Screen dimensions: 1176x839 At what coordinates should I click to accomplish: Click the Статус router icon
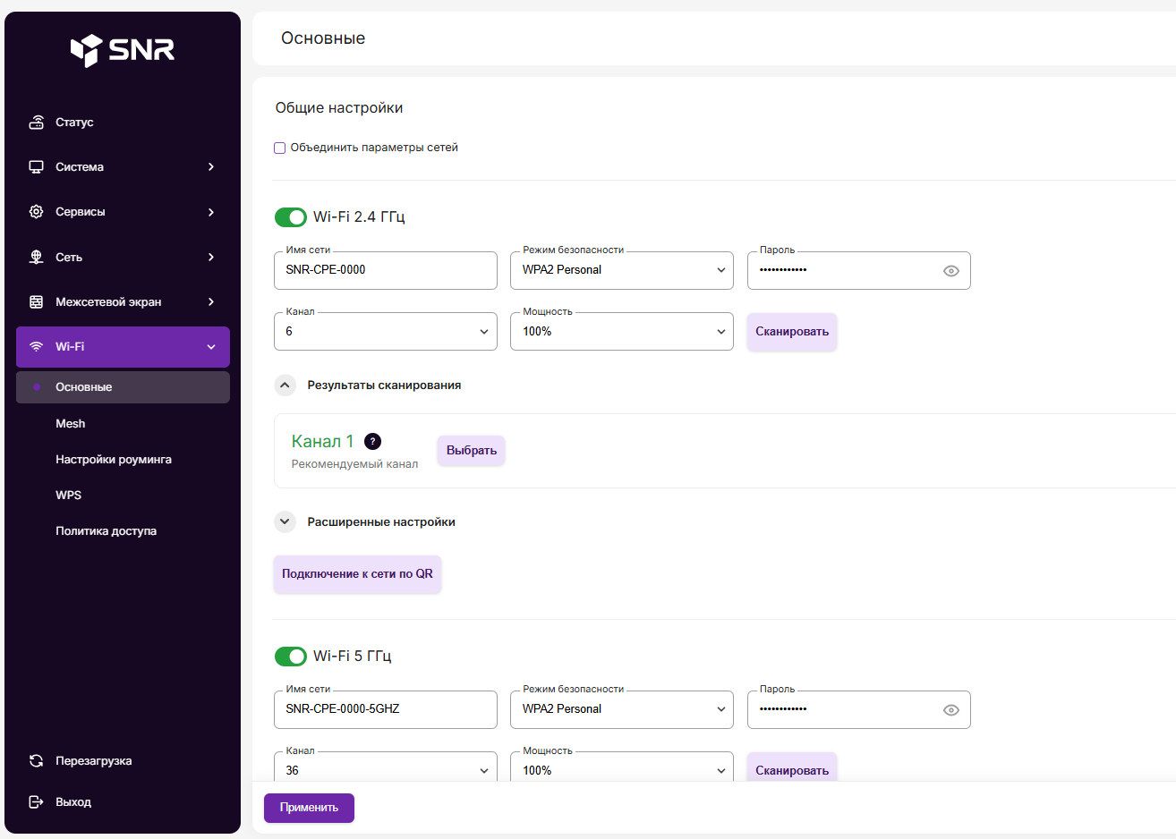(37, 123)
